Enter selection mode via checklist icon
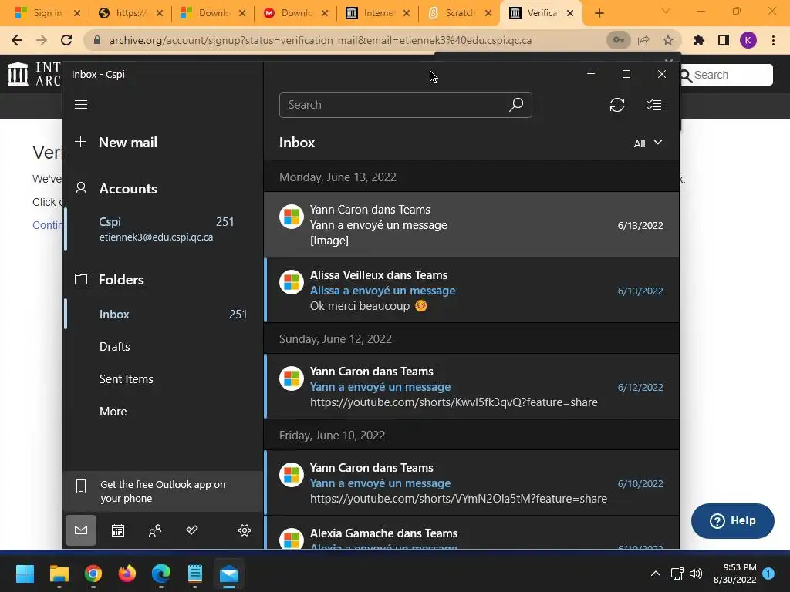Image resolution: width=790 pixels, height=592 pixels. click(x=653, y=105)
